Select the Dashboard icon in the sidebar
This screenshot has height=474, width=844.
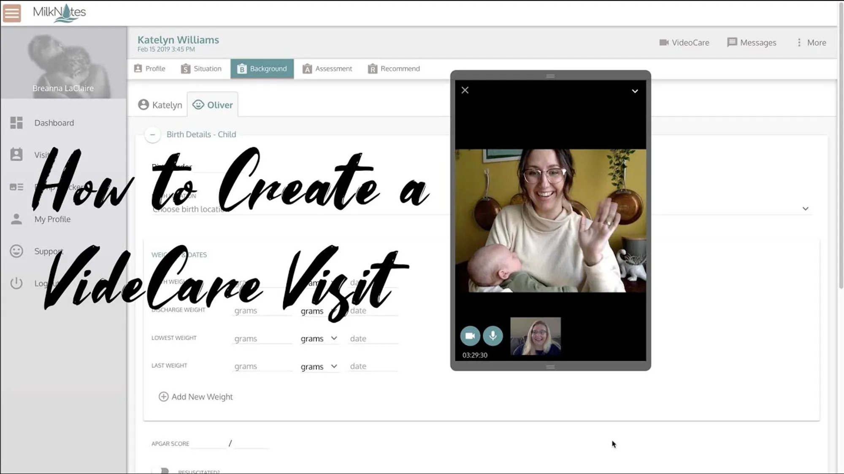point(17,123)
